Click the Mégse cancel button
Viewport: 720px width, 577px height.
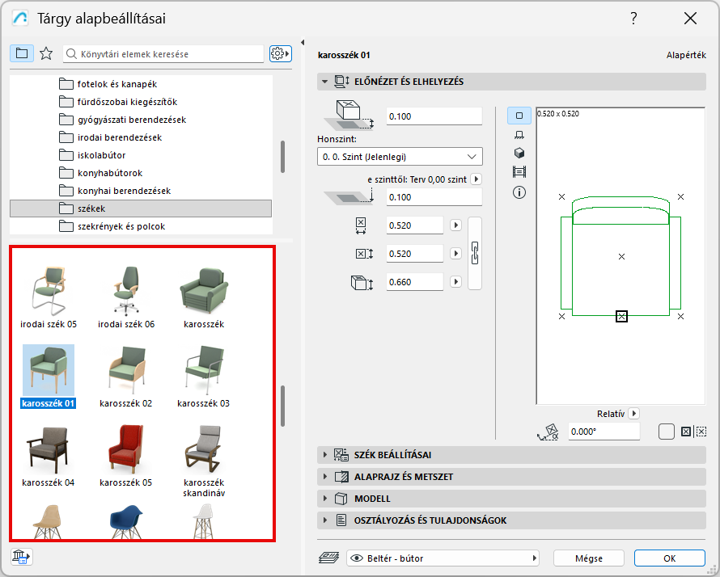[589, 558]
